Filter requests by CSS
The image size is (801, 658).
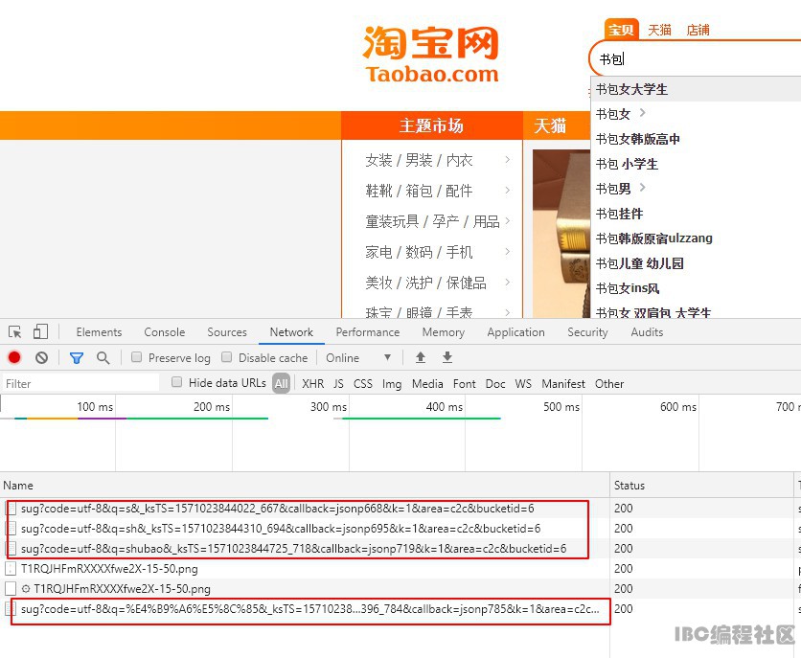(x=363, y=384)
